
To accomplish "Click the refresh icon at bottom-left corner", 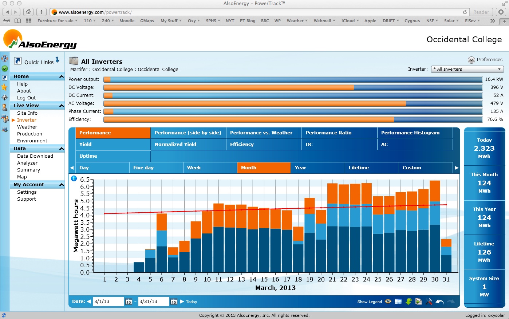I will pyautogui.click(x=4, y=315).
